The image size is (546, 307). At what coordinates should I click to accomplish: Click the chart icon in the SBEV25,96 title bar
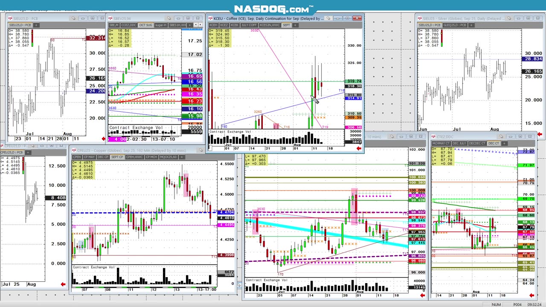pos(110,18)
